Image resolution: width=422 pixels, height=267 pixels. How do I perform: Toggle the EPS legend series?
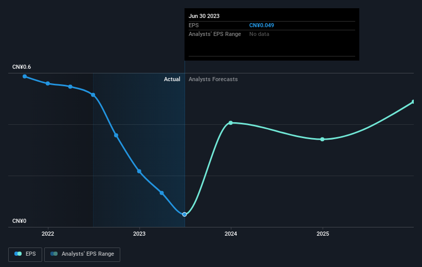pos(25,254)
